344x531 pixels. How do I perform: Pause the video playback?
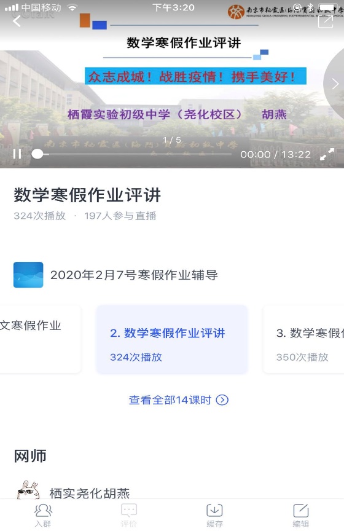(17, 154)
